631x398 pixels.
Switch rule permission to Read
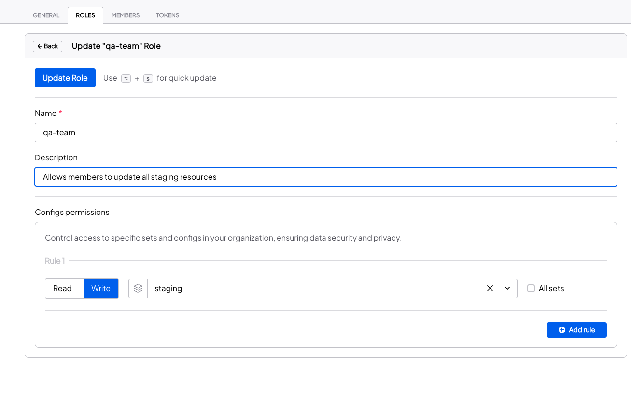tap(63, 288)
